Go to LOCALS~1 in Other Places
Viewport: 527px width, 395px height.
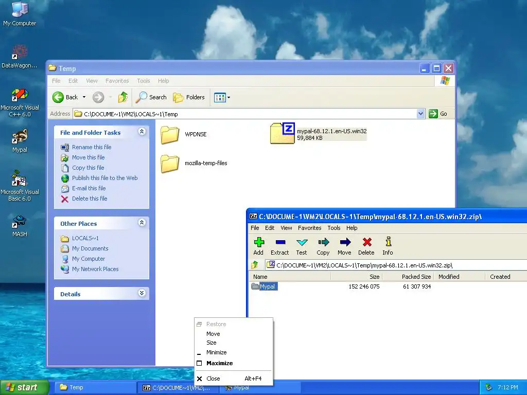85,238
